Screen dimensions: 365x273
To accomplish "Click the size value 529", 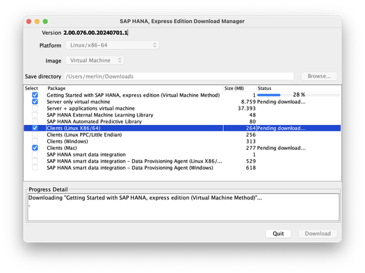I will 251,161.
